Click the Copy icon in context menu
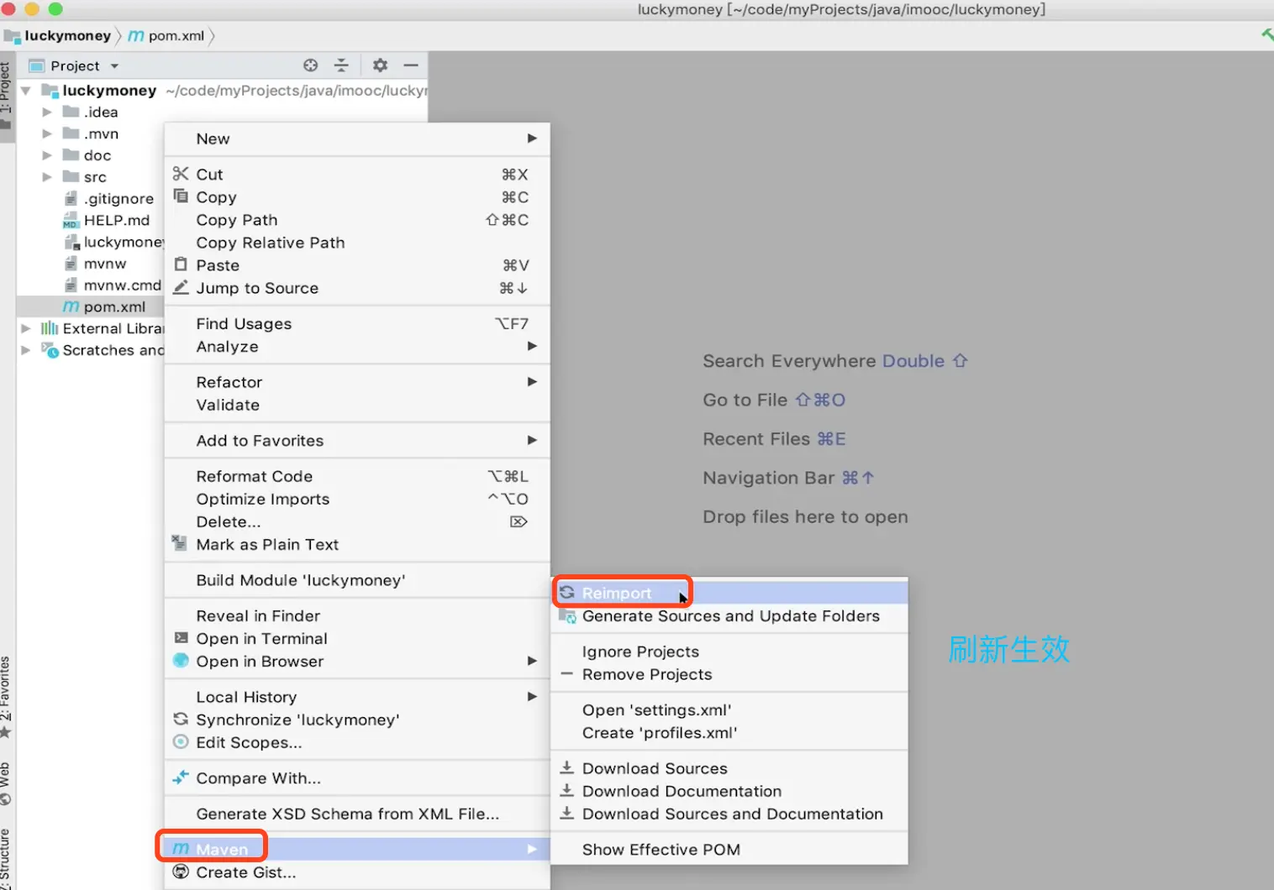The image size is (1274, 890). click(181, 196)
